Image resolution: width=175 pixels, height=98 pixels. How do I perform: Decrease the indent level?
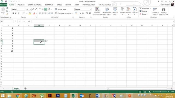pos(49,13)
